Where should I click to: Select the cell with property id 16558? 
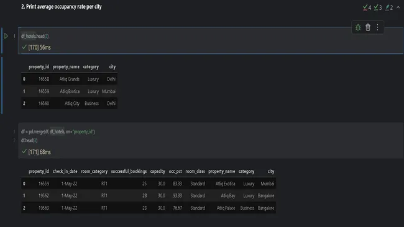(44, 79)
